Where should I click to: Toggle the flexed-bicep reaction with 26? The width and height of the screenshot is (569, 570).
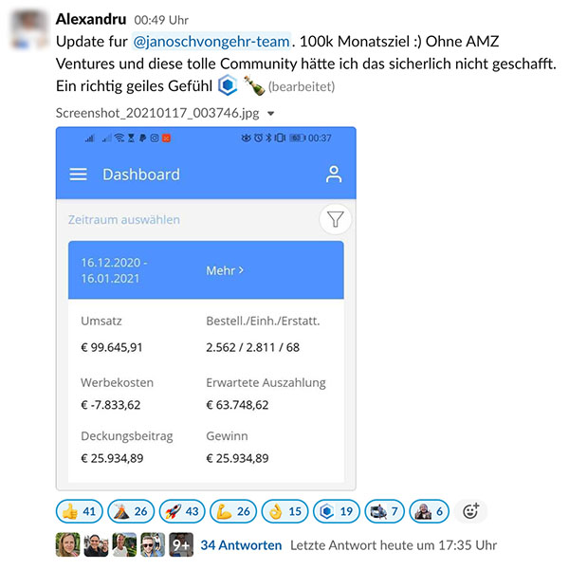[233, 511]
